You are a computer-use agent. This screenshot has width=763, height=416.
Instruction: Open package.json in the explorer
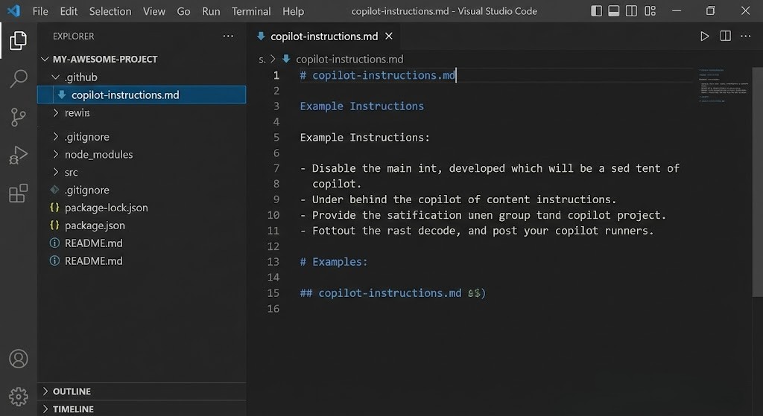tap(95, 225)
